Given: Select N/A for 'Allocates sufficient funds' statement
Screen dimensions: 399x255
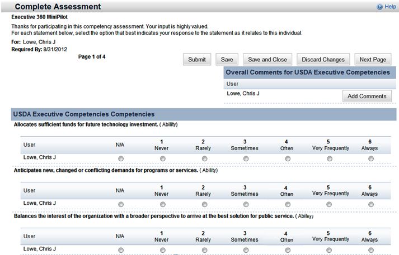Looking at the screenshot, I should (121, 158).
